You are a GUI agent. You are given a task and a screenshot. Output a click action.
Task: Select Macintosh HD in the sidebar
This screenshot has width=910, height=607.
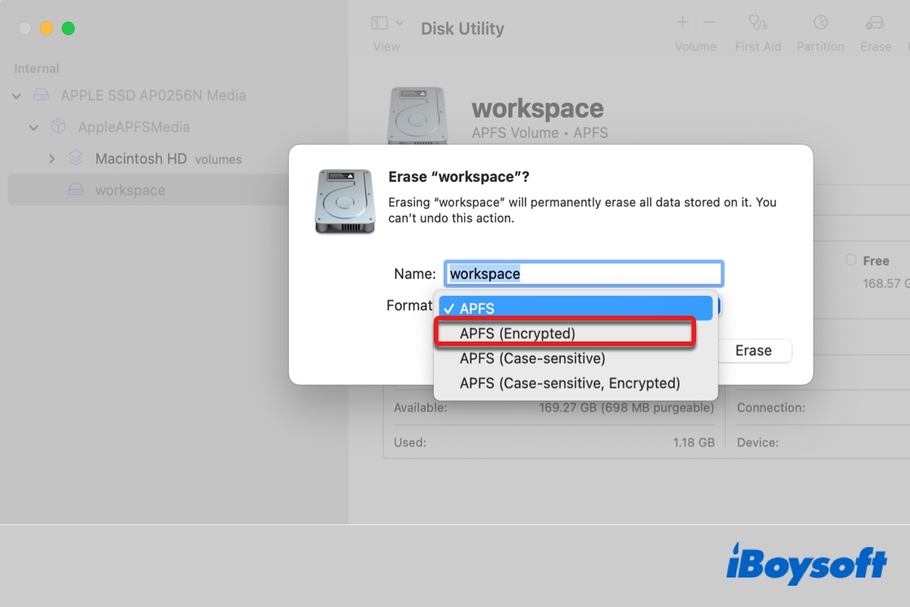coord(140,159)
